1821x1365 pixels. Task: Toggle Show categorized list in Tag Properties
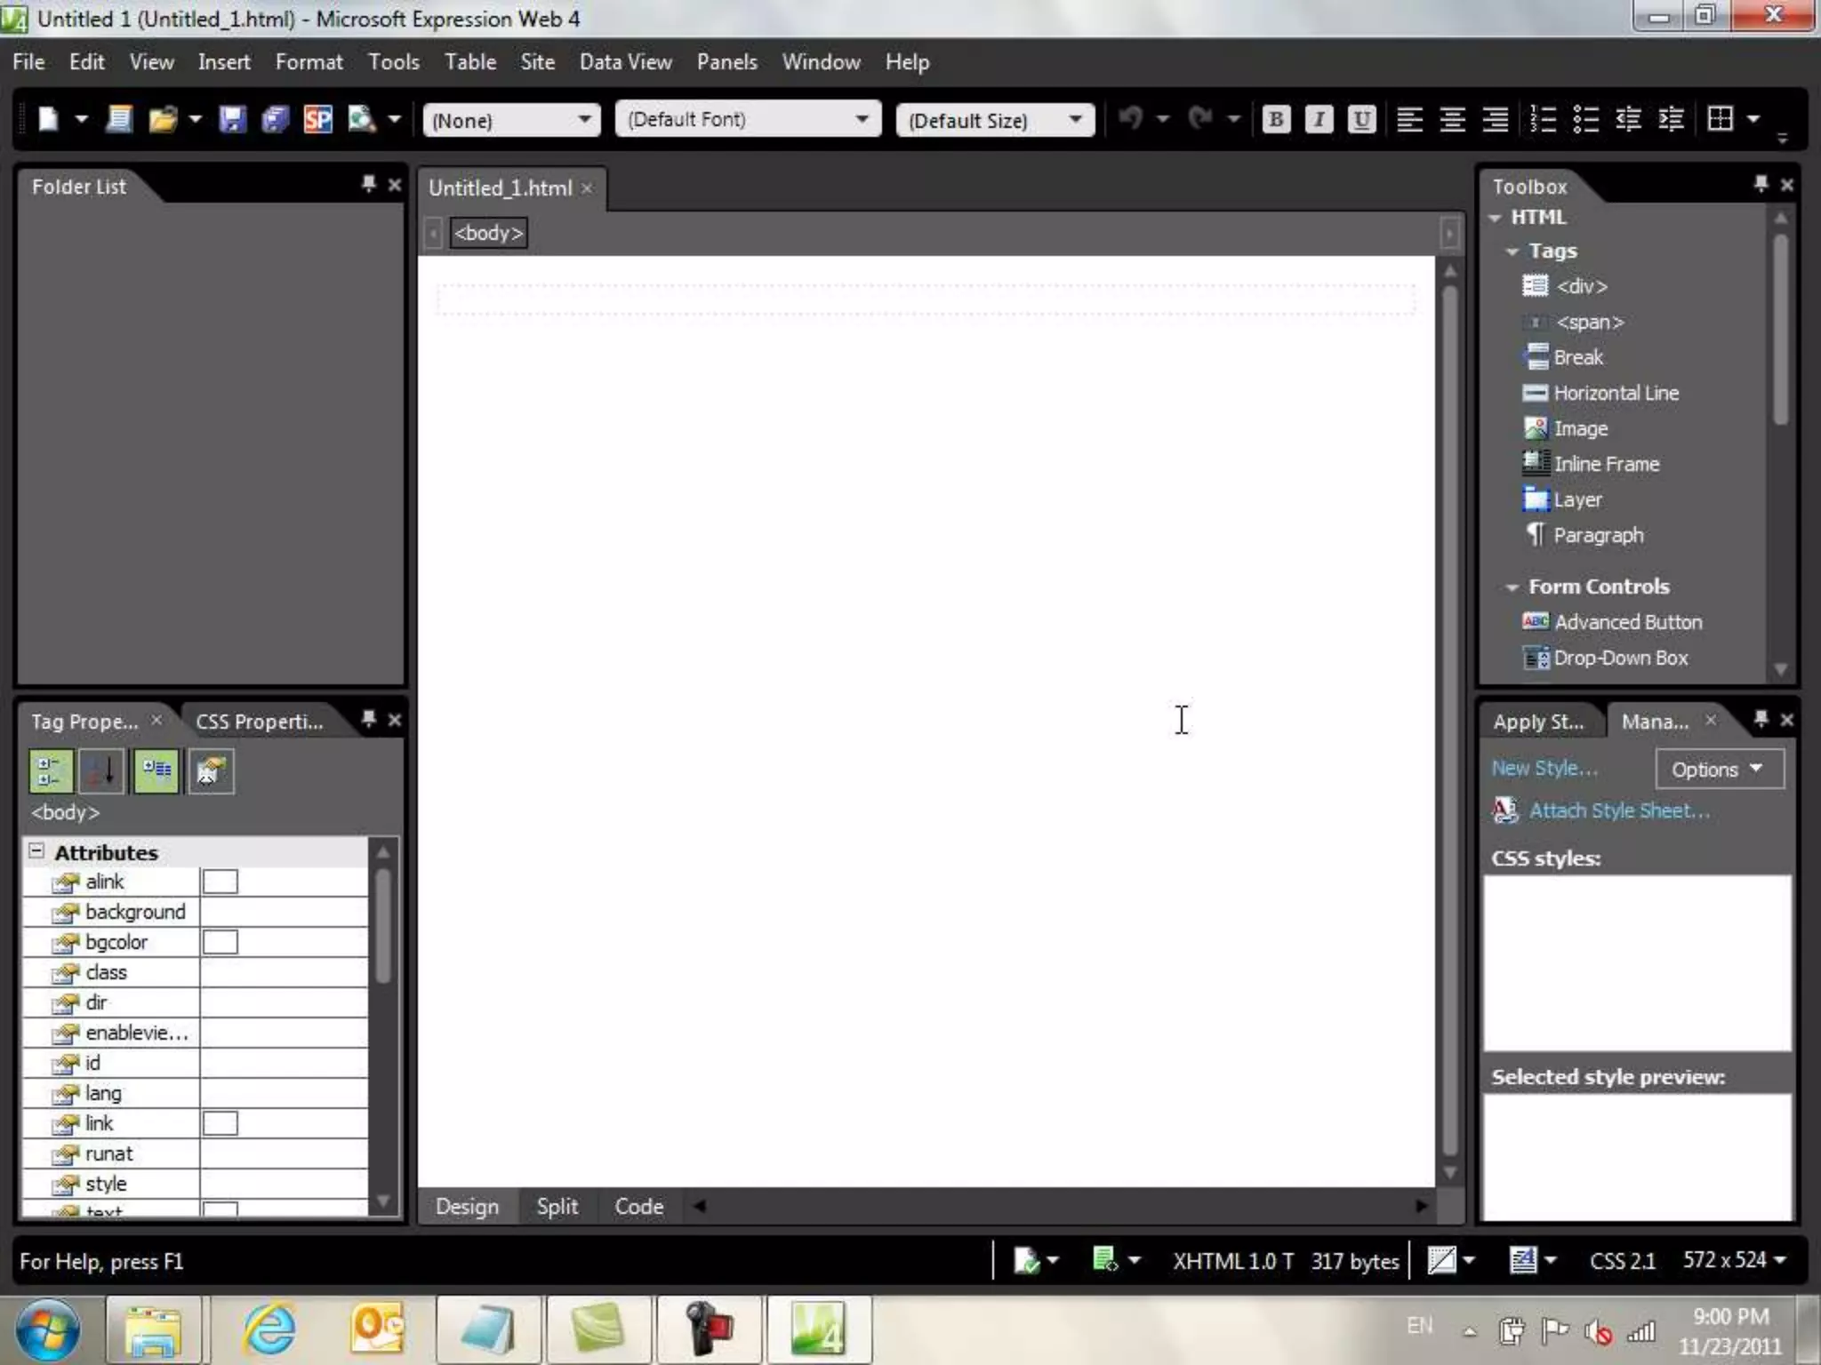pyautogui.click(x=51, y=770)
